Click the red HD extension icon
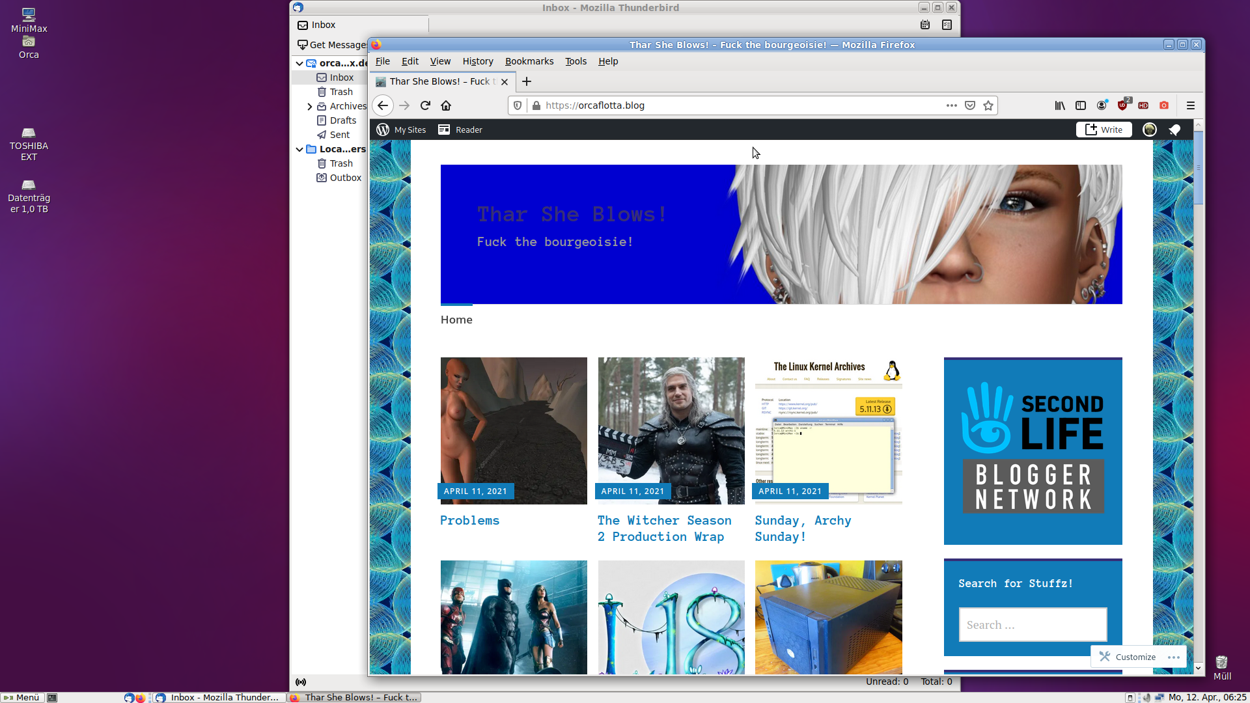This screenshot has height=703, width=1250. [x=1143, y=105]
